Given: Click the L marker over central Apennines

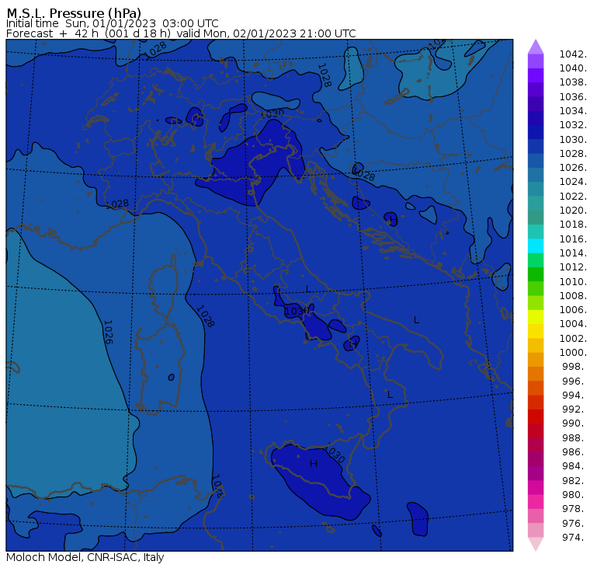Looking at the screenshot, I should (307, 289).
